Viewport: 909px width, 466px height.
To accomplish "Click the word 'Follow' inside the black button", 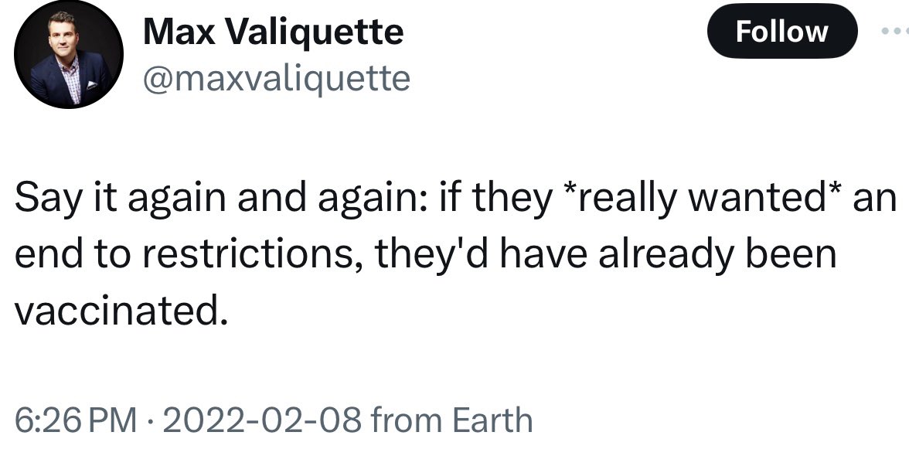I will click(781, 32).
